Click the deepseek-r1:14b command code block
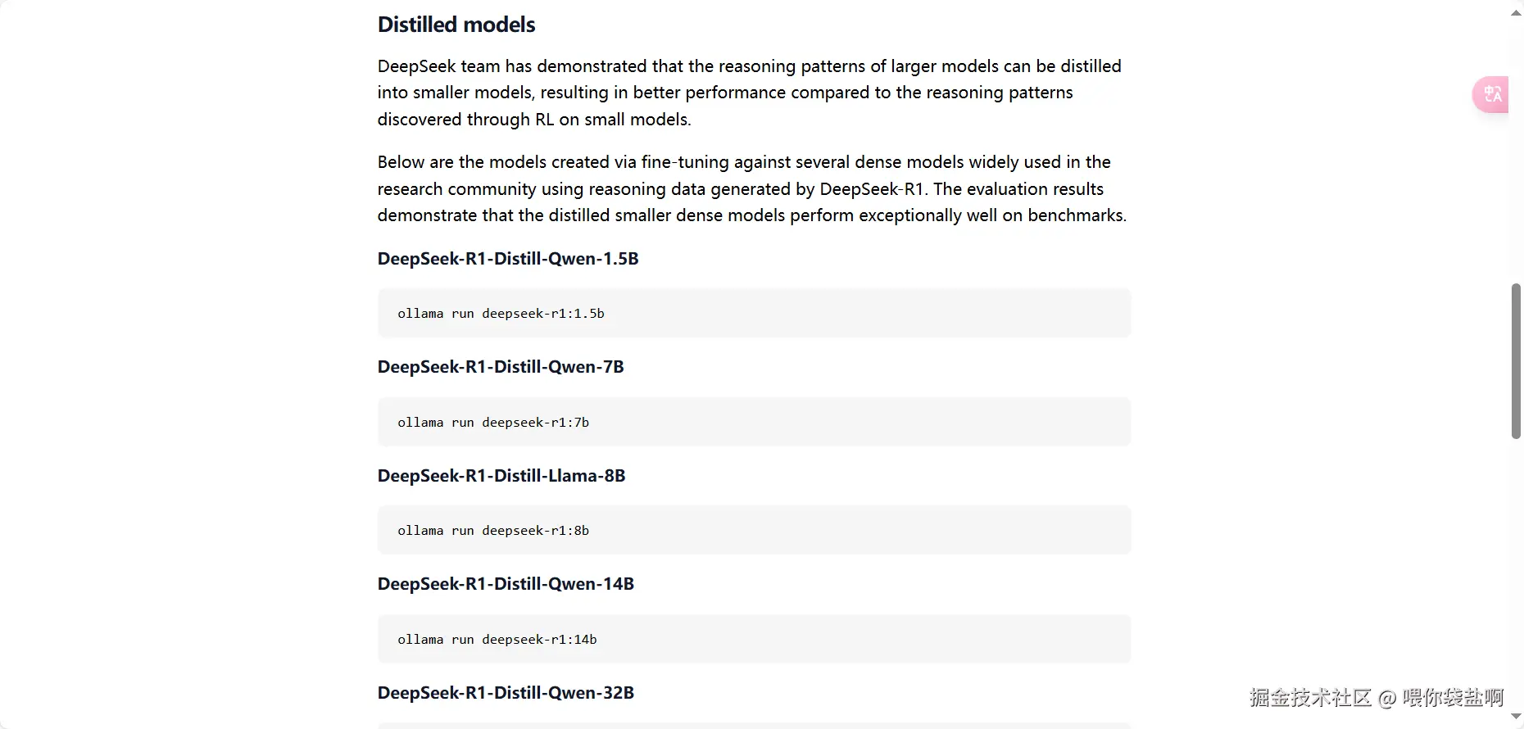This screenshot has width=1524, height=729. pyautogui.click(x=754, y=639)
